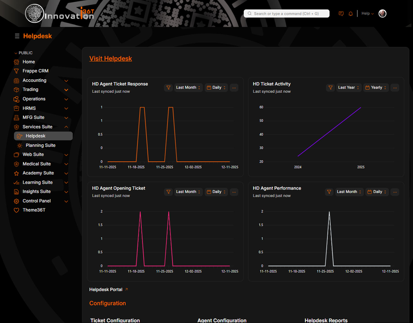
Task: Open more options on HD Agent Performance
Action: coord(395,192)
